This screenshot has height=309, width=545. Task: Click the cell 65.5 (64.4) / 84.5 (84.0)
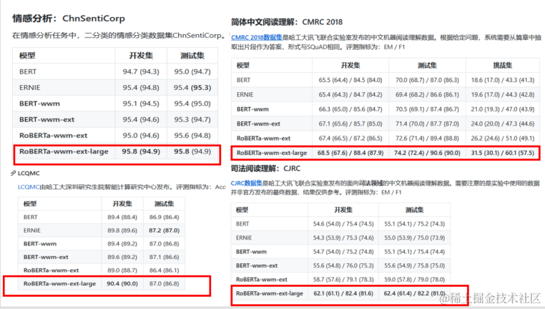click(x=350, y=80)
